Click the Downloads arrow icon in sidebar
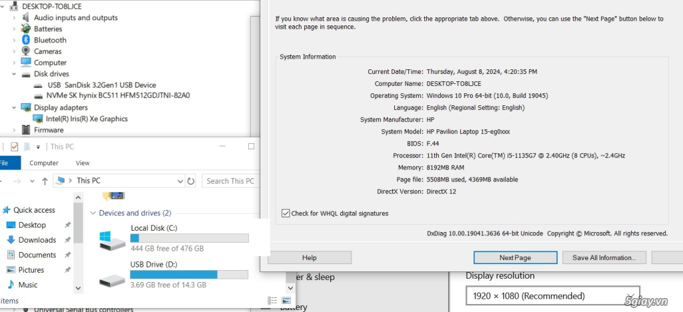The height and width of the screenshot is (312, 683). point(11,240)
